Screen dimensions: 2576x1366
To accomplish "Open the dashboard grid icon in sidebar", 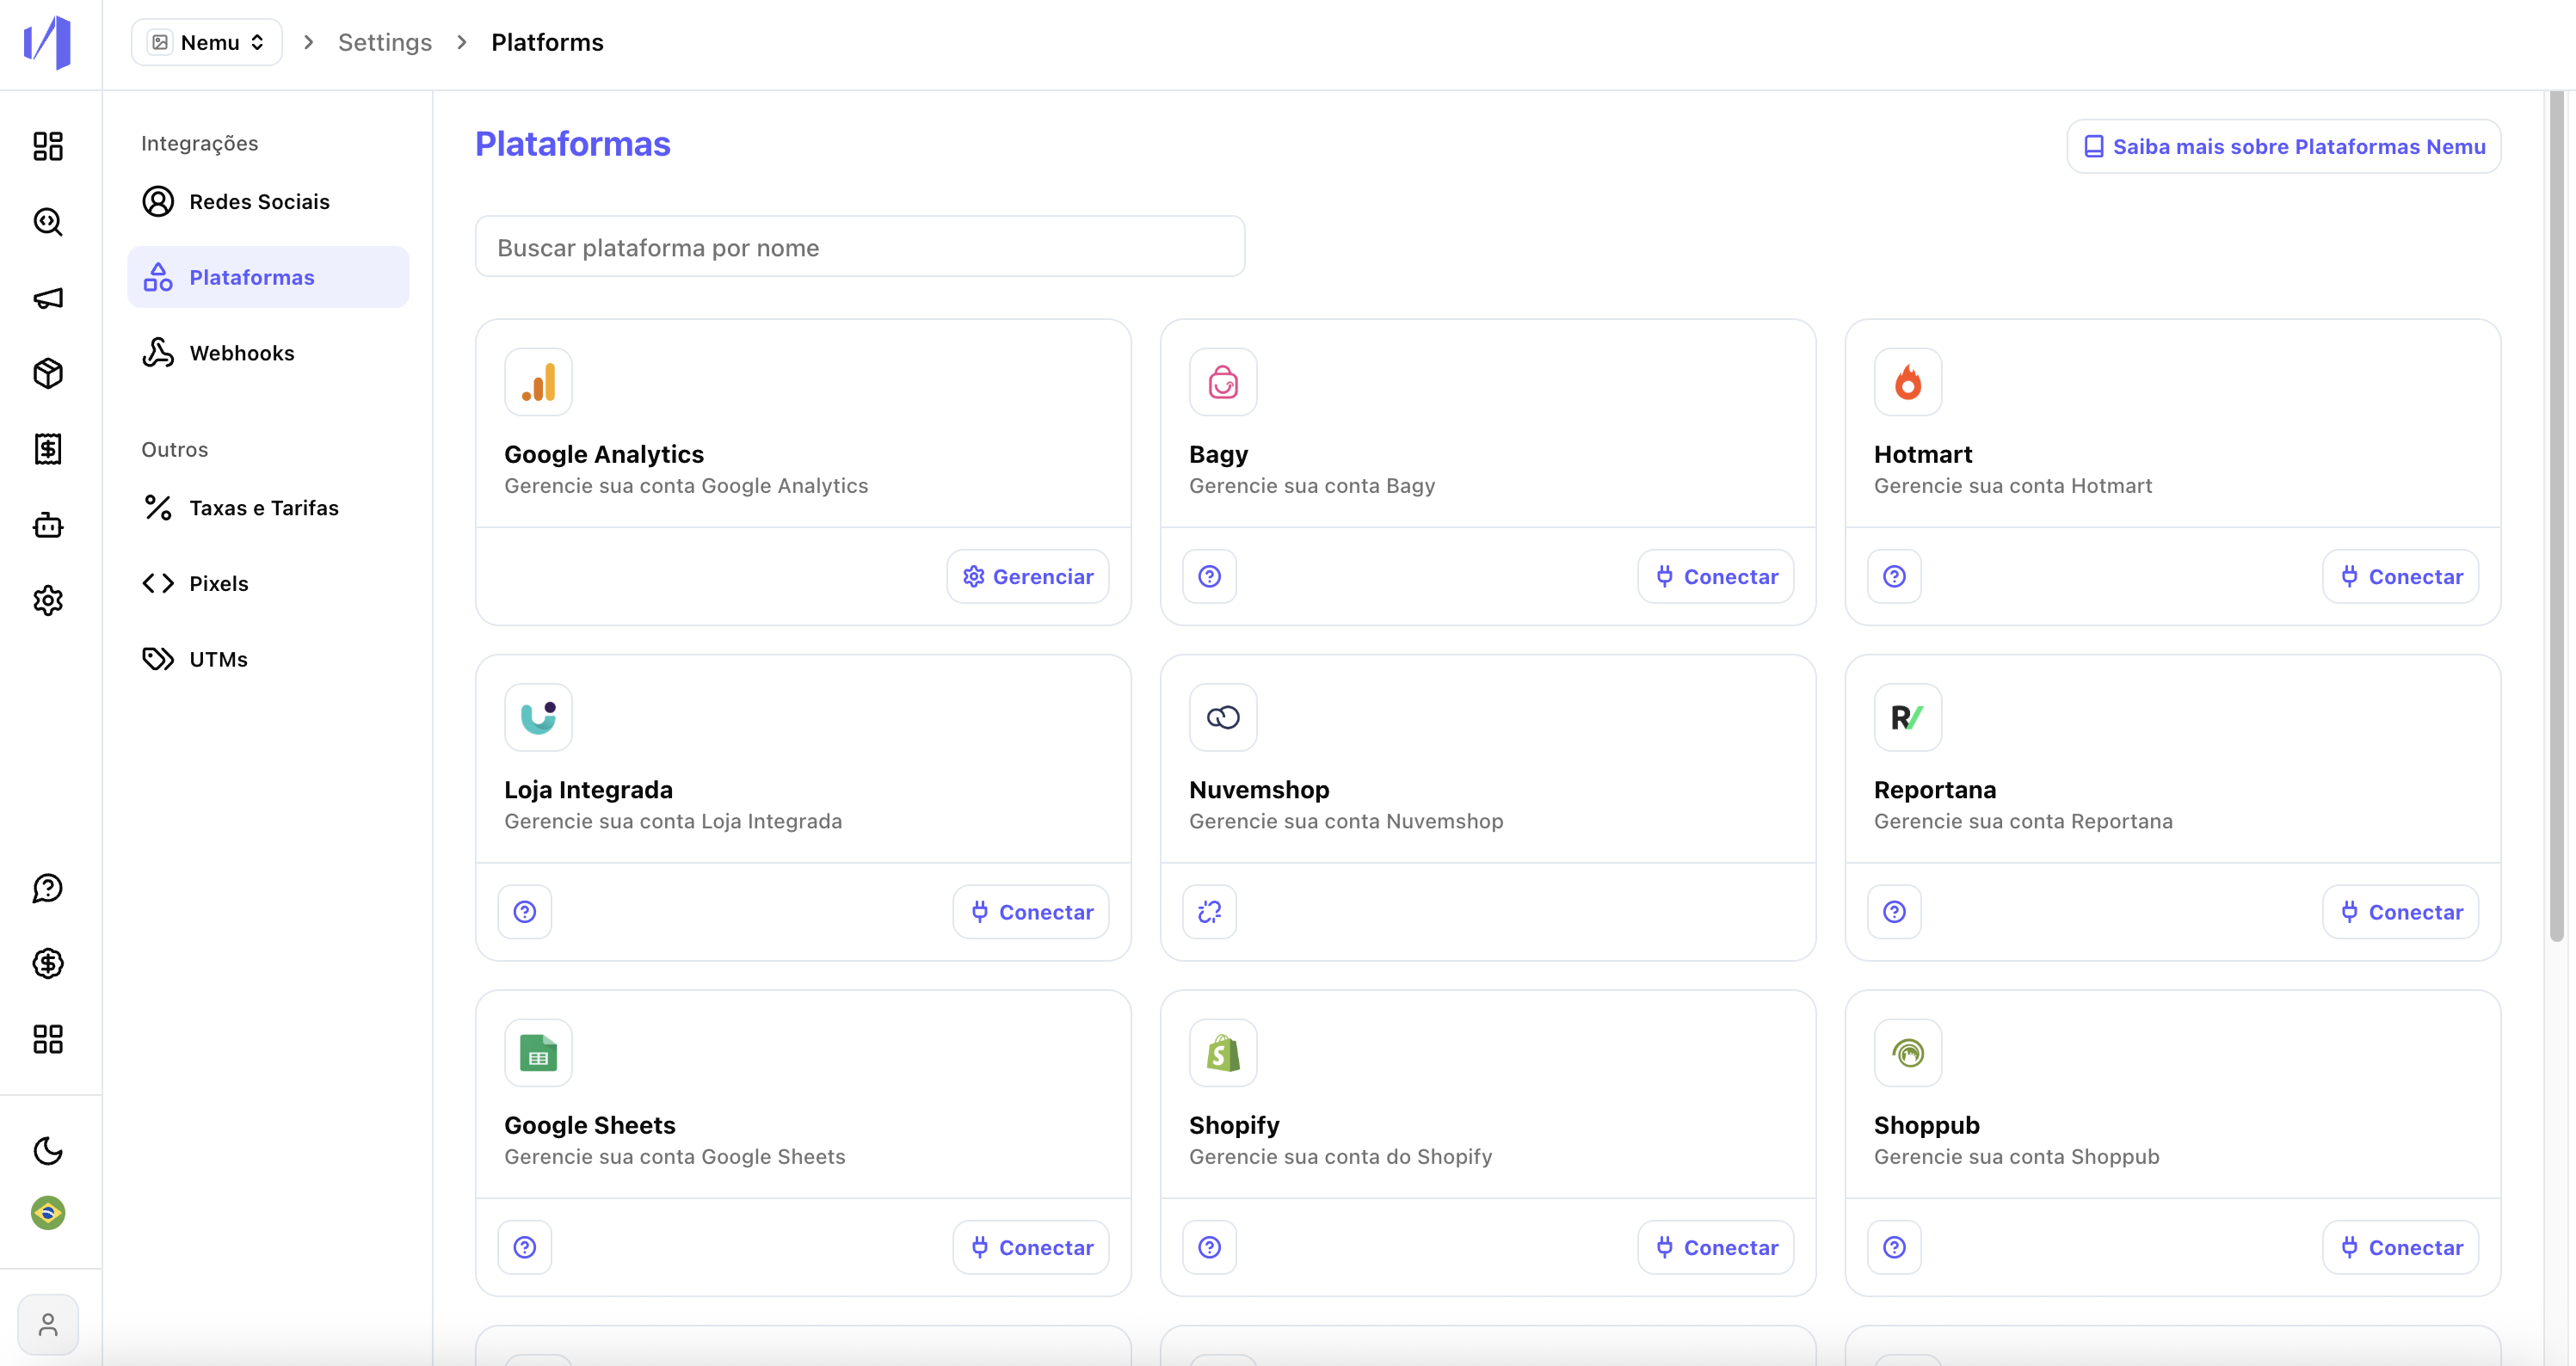I will [48, 146].
